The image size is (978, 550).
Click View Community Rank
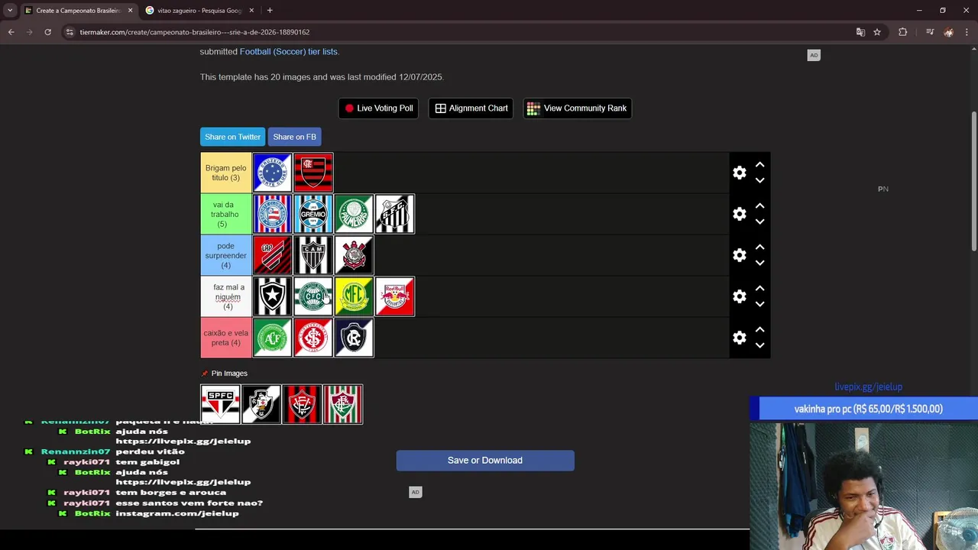(577, 108)
